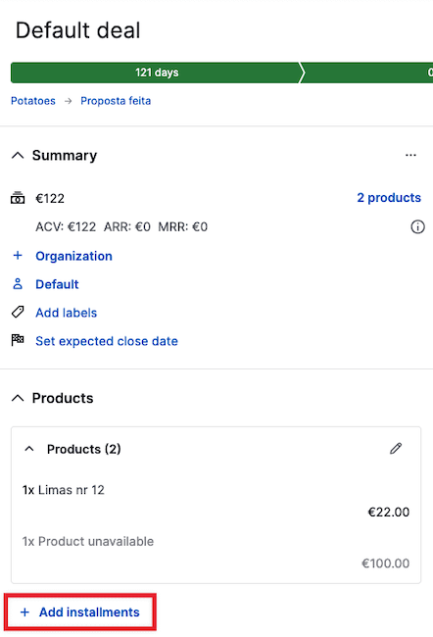This screenshot has height=637, width=433.
Task: Click the deal value €122
Action: coord(50,198)
